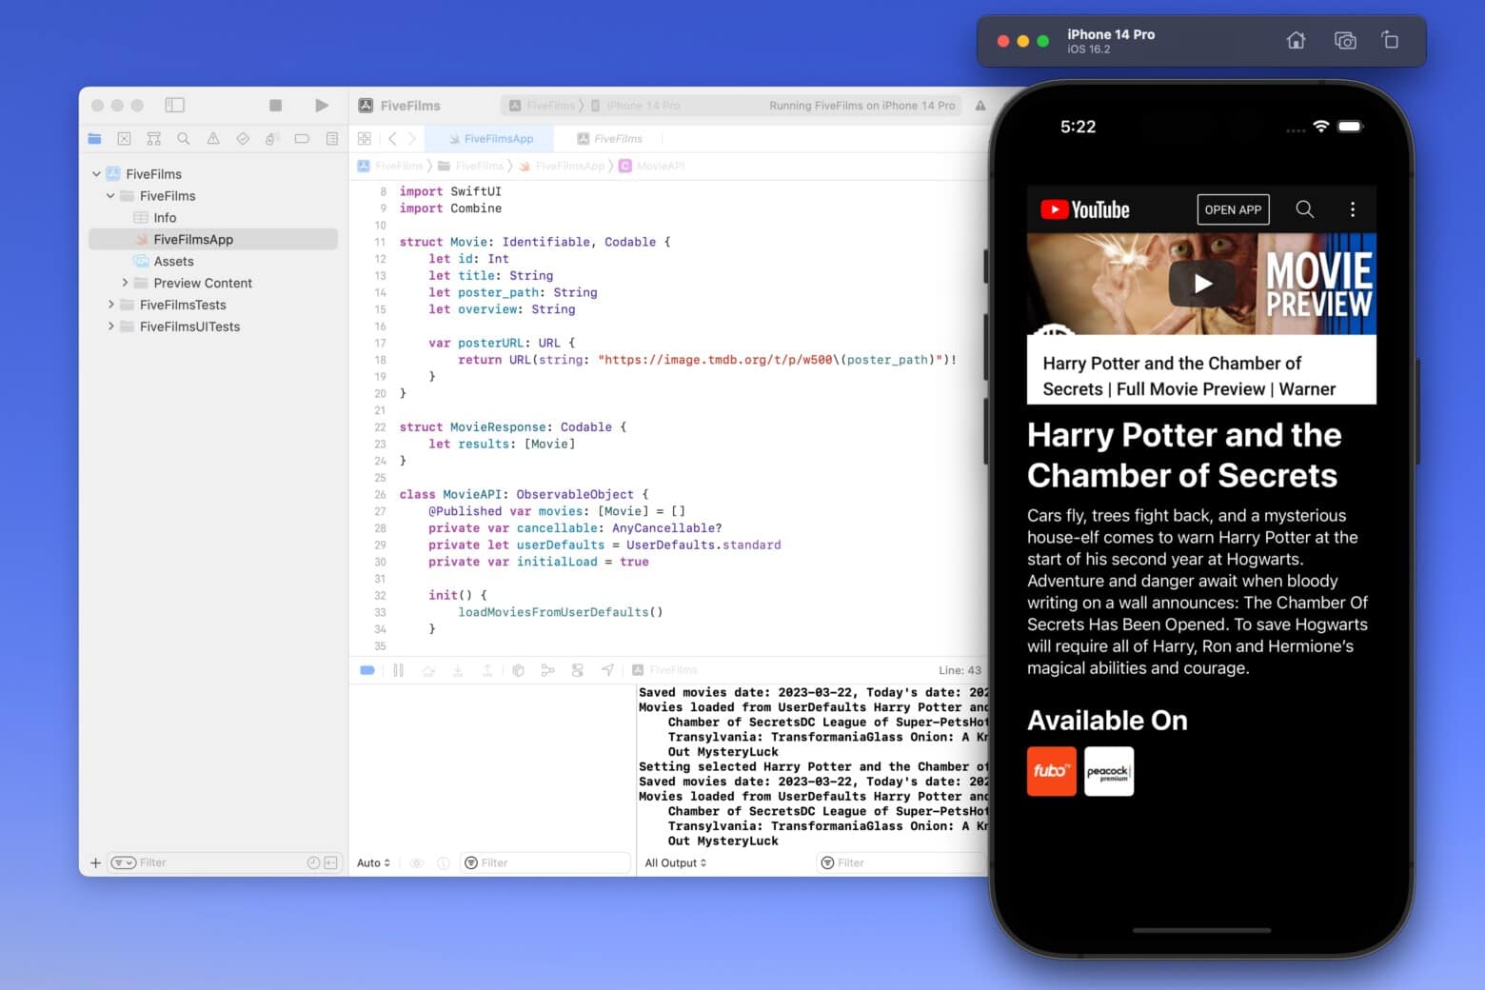Image resolution: width=1485 pixels, height=990 pixels.
Task: Click the Memory Graph debugger icon
Action: 548,670
